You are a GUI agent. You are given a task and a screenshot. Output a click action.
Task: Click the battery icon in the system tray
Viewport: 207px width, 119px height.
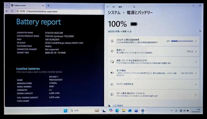pyautogui.click(x=188, y=111)
